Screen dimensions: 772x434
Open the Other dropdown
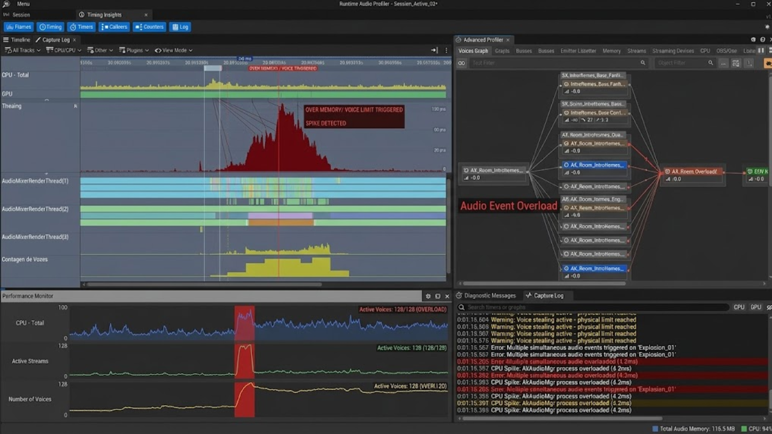100,51
